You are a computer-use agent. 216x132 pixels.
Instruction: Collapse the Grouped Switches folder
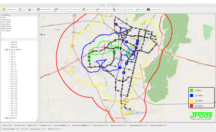click(x=4, y=49)
